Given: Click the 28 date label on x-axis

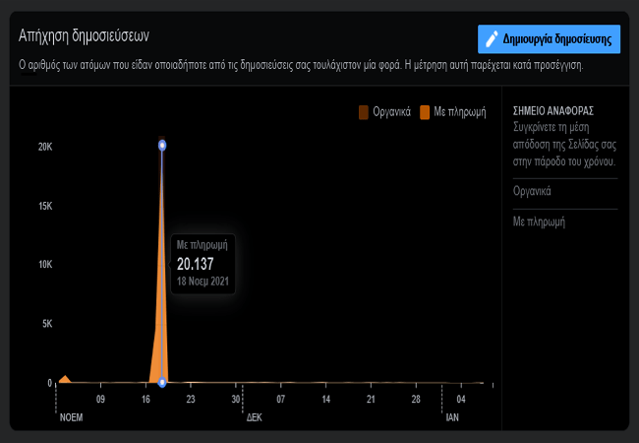Looking at the screenshot, I should pos(416,400).
